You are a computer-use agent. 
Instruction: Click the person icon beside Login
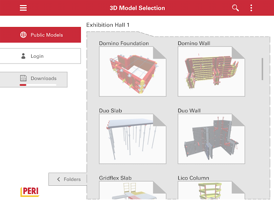23,56
